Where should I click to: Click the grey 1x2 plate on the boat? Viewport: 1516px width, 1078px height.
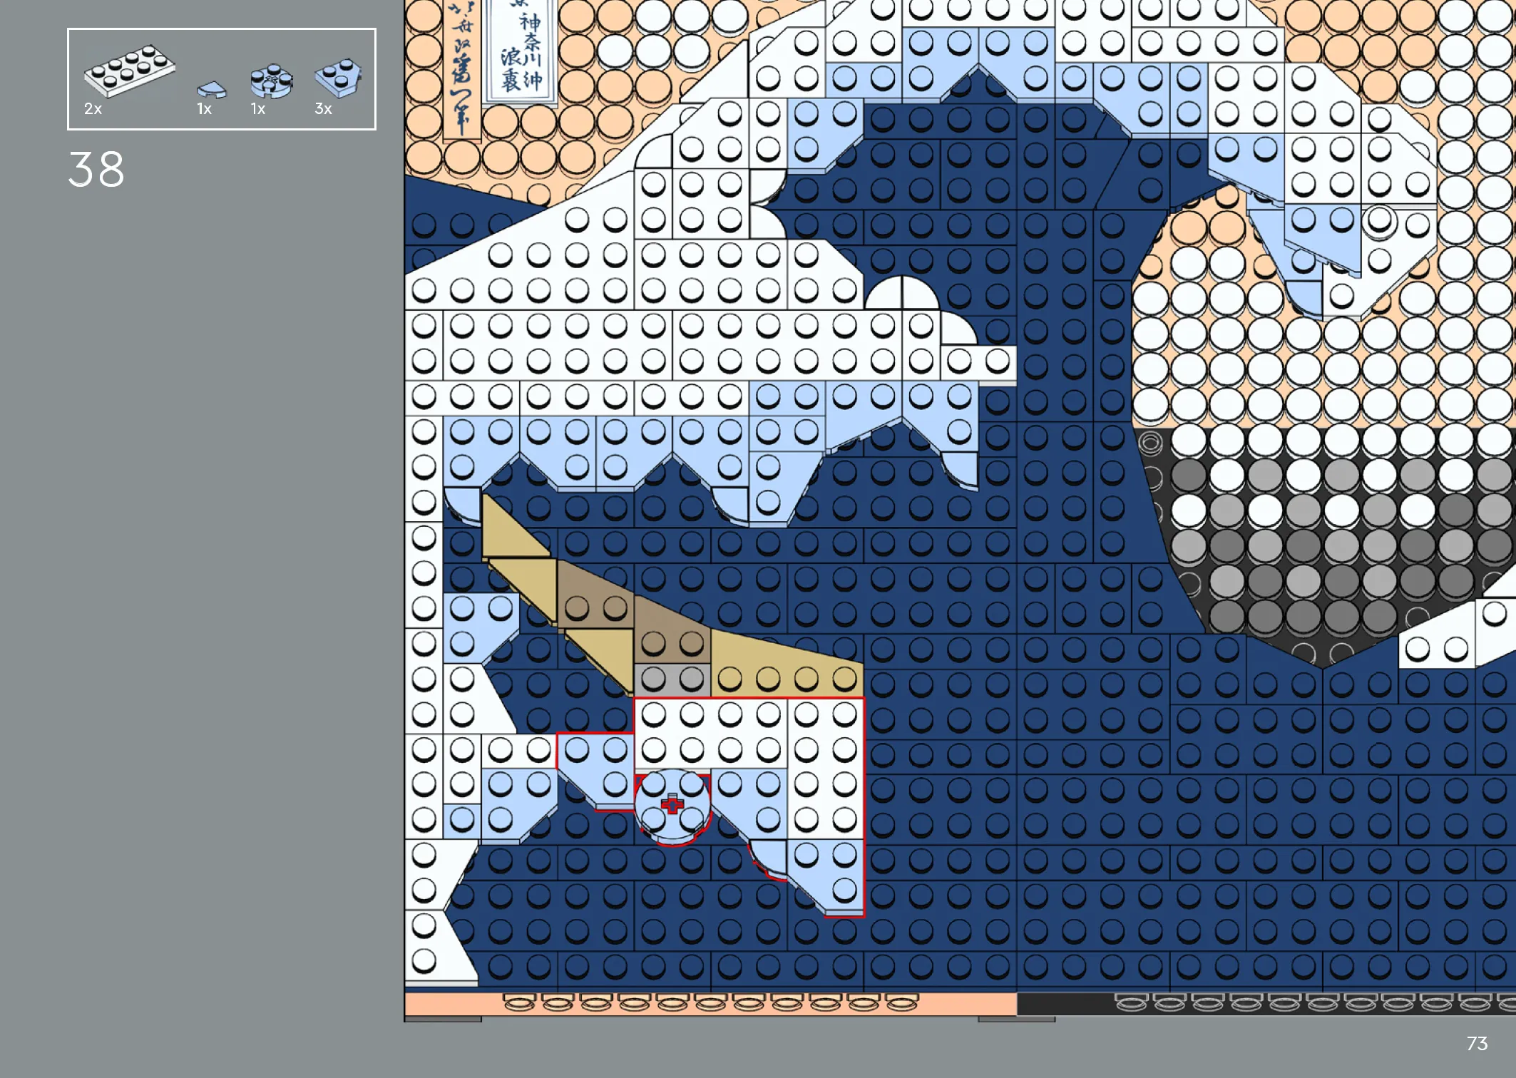(x=672, y=679)
